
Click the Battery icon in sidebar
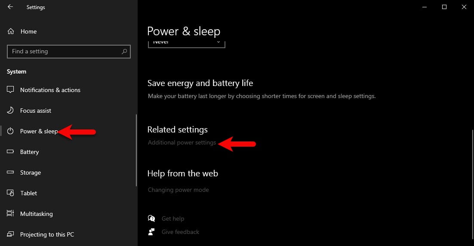[x=10, y=151]
